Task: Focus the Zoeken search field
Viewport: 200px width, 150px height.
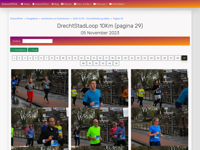Action: [x=37, y=41]
